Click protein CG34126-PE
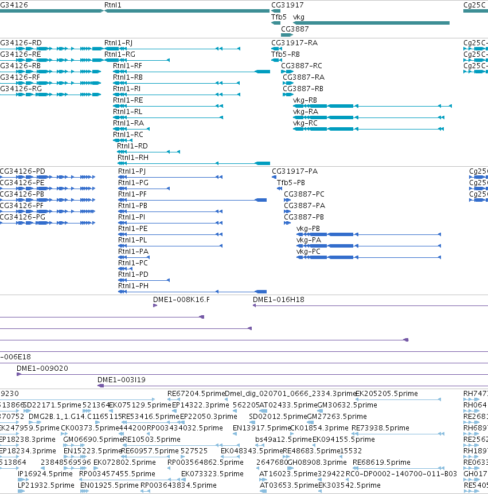488x494 pixels. click(47, 189)
